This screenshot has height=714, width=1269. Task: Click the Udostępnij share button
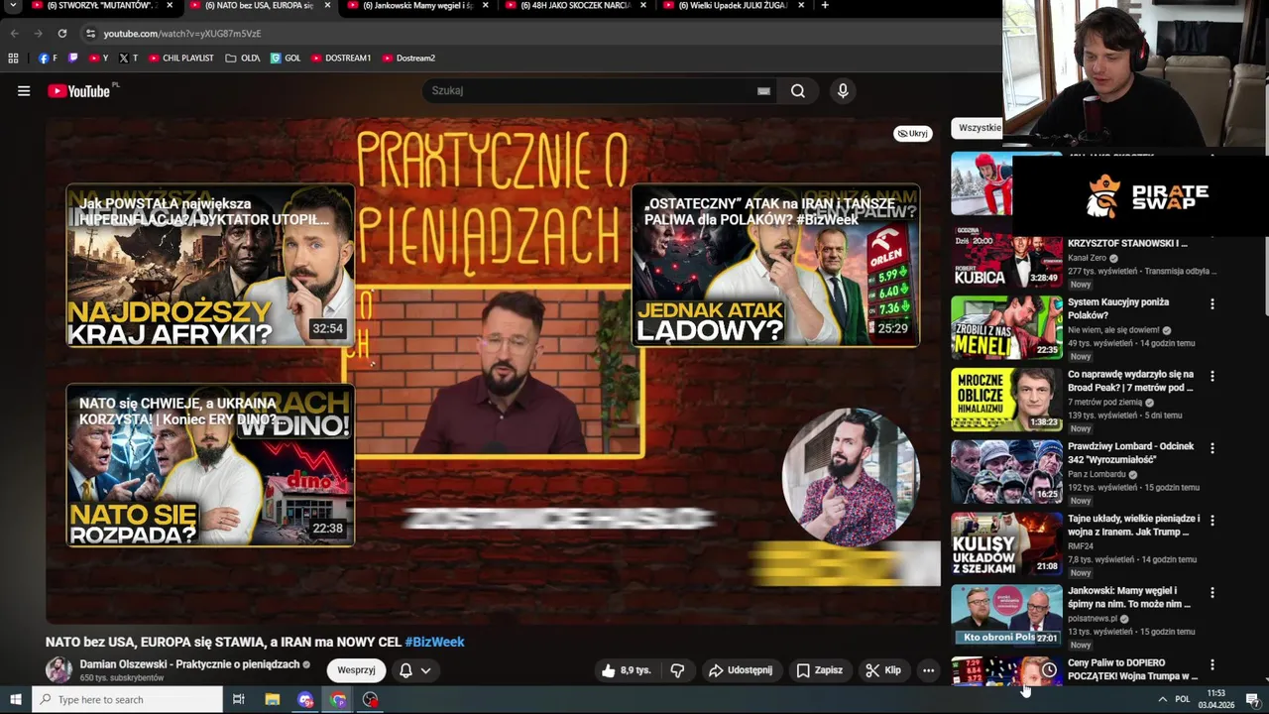coord(740,670)
